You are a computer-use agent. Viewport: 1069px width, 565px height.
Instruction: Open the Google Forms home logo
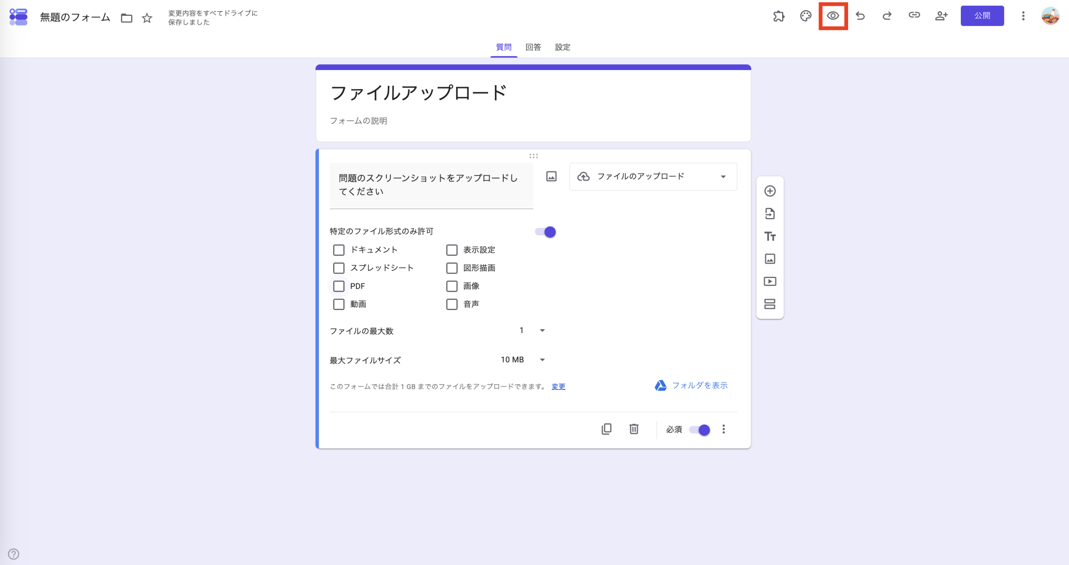[18, 17]
